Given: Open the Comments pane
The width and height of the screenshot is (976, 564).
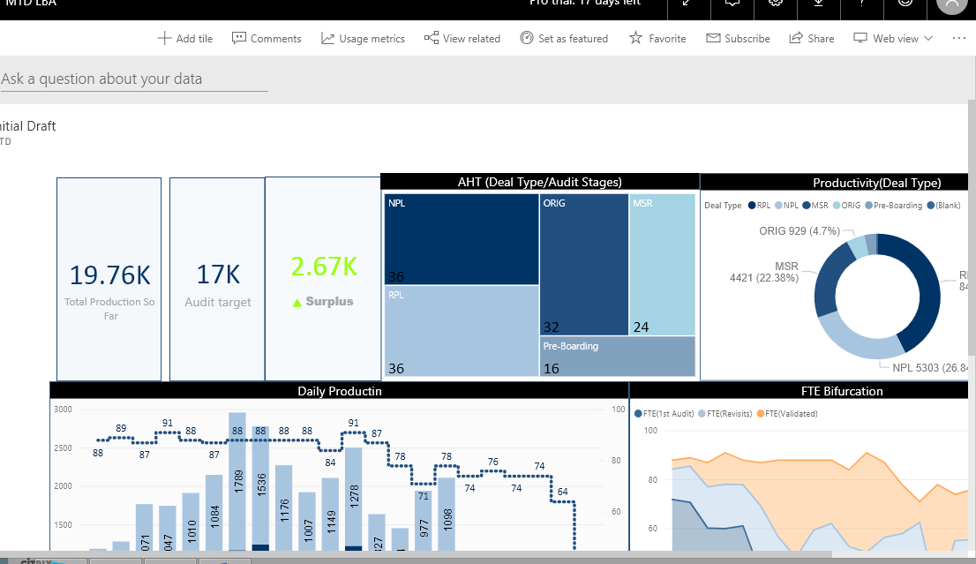Looking at the screenshot, I should (267, 38).
